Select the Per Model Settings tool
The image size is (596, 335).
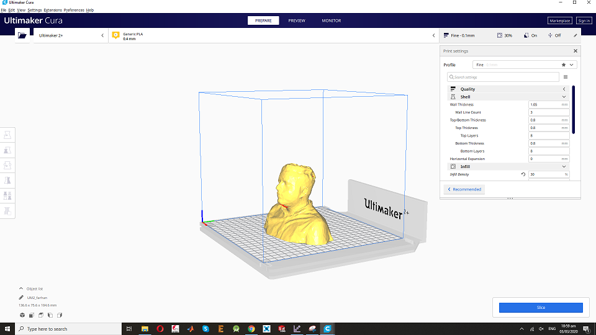[7, 195]
